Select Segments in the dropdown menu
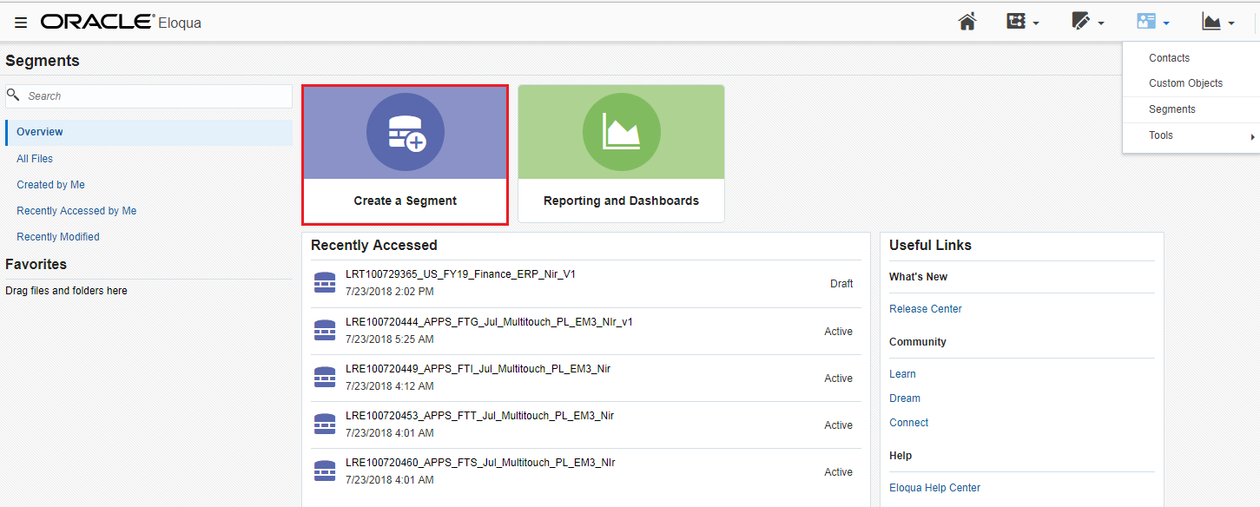Image resolution: width=1260 pixels, height=507 pixels. click(x=1171, y=109)
